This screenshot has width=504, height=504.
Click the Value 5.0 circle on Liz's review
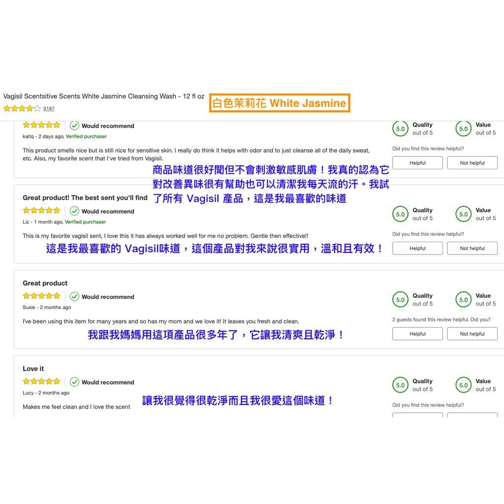click(x=463, y=214)
